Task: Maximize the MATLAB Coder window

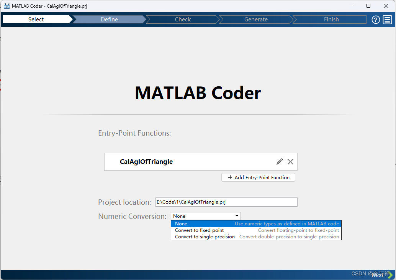Action: click(368, 6)
